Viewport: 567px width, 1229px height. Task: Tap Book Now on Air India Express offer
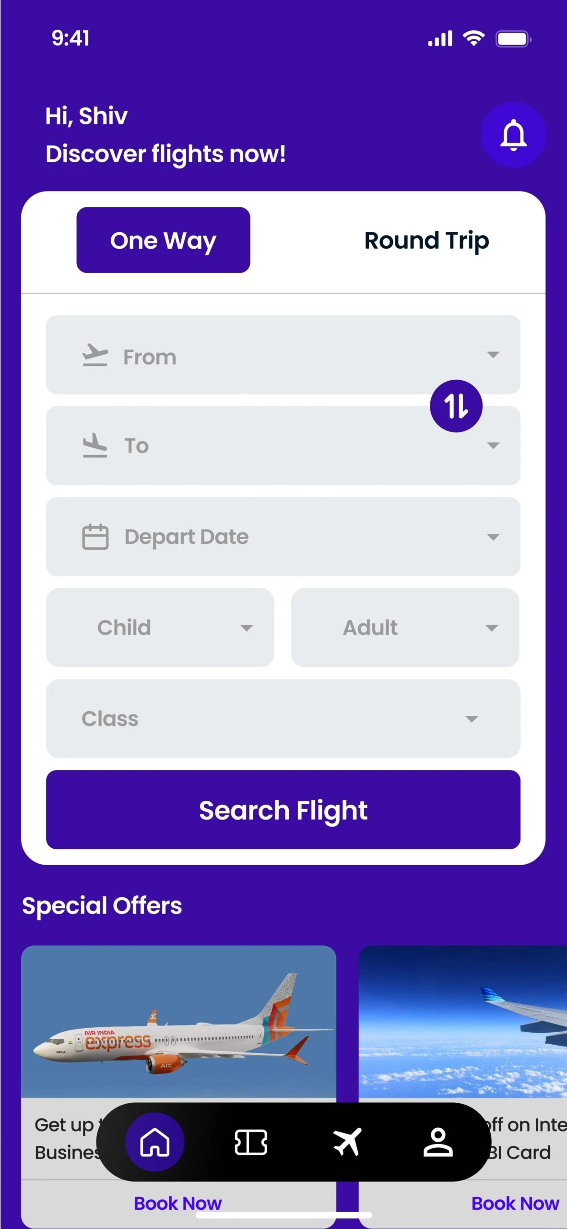tap(177, 1203)
